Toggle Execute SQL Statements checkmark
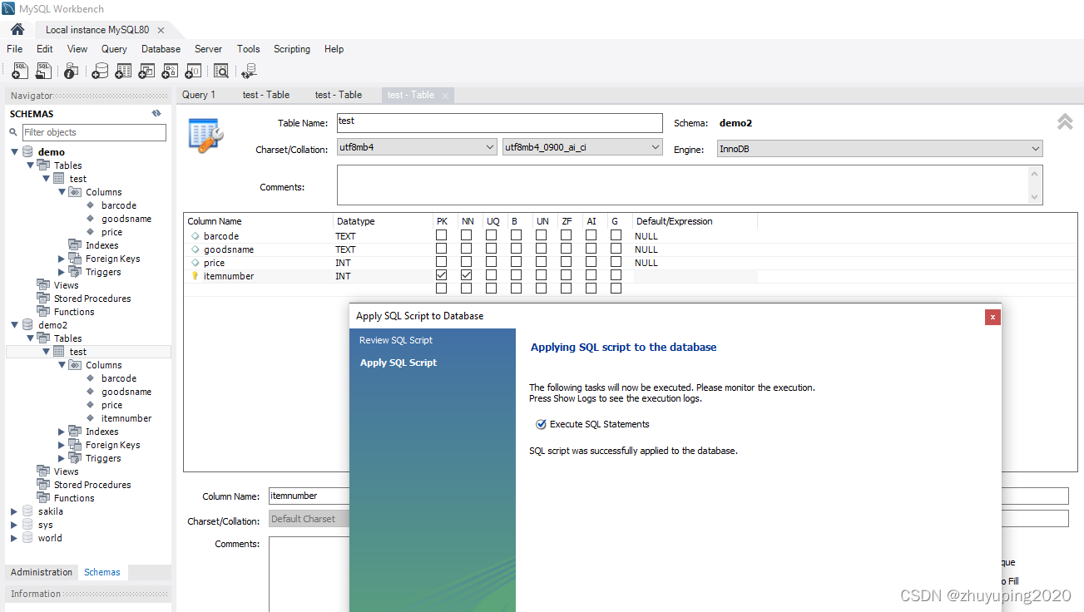The height and width of the screenshot is (612, 1084). point(541,424)
